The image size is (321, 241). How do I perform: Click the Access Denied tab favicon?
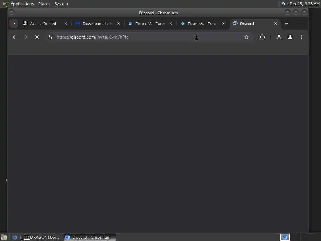coord(25,24)
